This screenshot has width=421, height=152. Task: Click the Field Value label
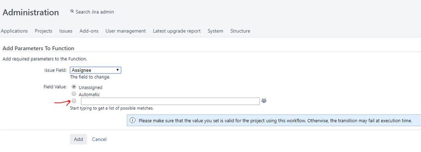pyautogui.click(x=55, y=87)
